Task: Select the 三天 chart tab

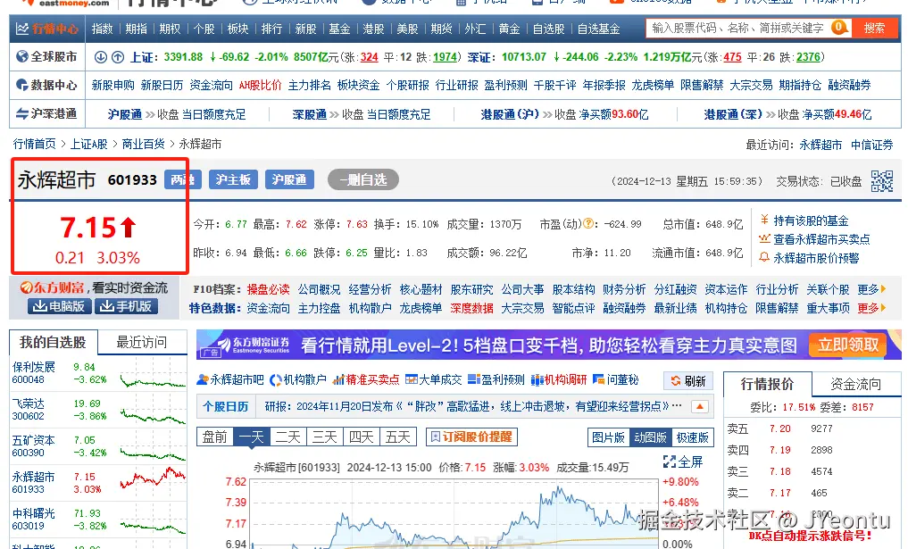Action: (x=324, y=437)
